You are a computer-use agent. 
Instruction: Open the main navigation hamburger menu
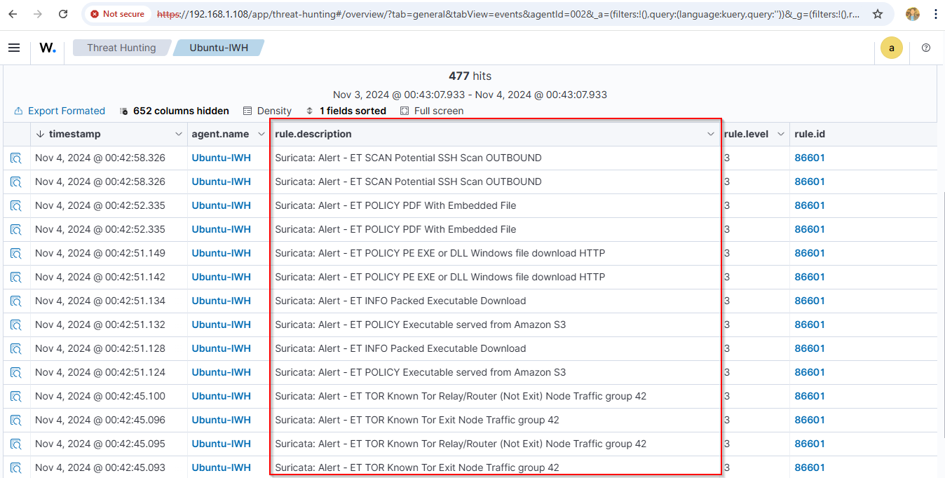pos(14,48)
